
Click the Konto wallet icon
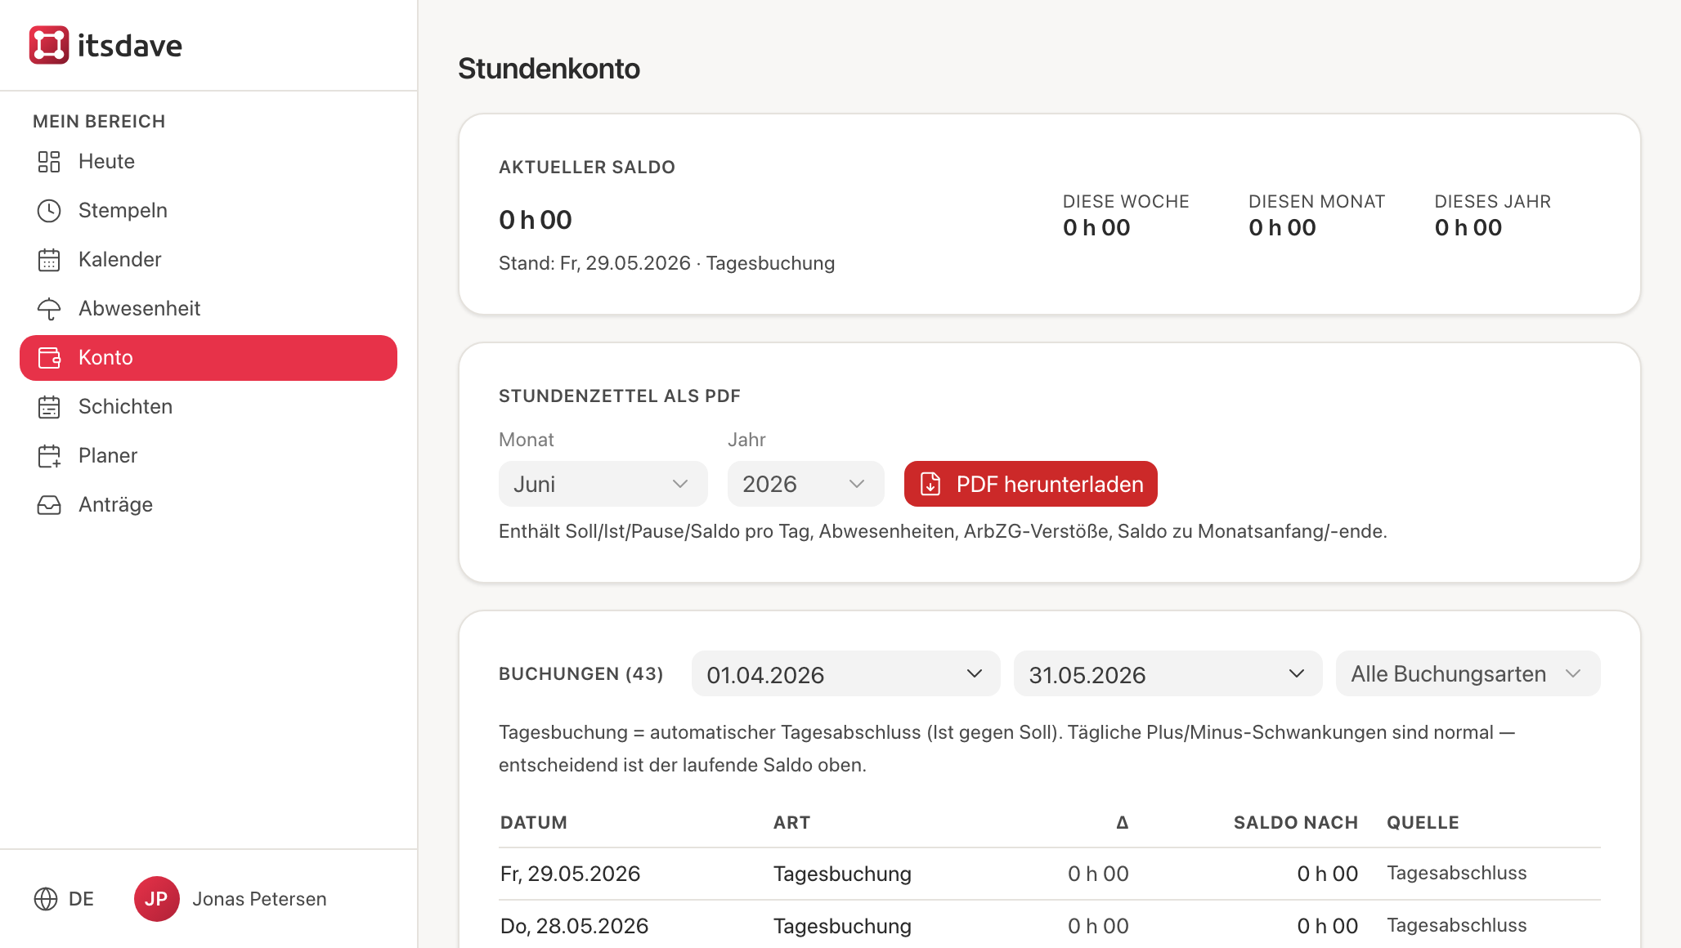pos(49,358)
